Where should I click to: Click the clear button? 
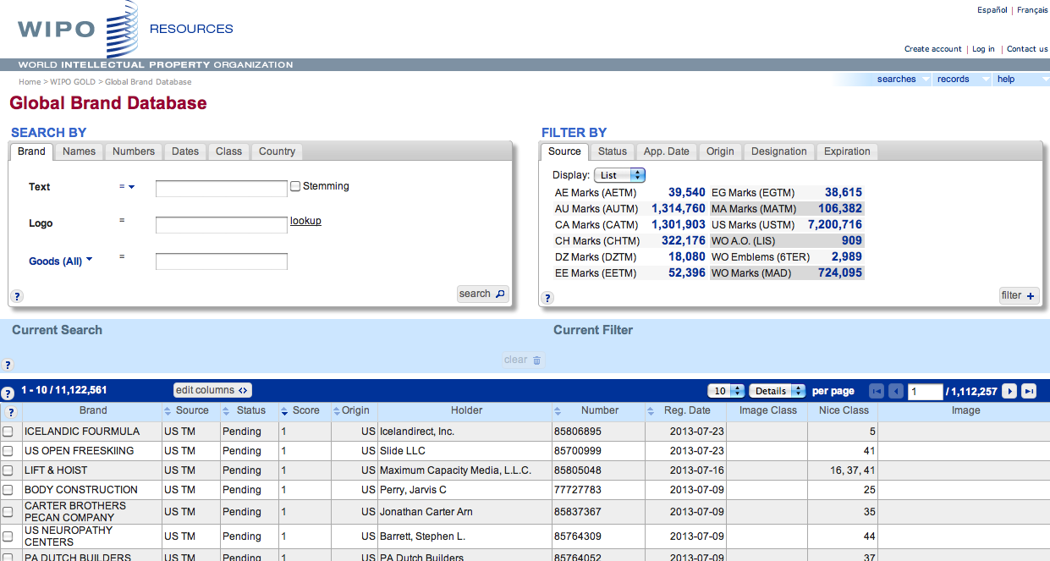pyautogui.click(x=522, y=360)
